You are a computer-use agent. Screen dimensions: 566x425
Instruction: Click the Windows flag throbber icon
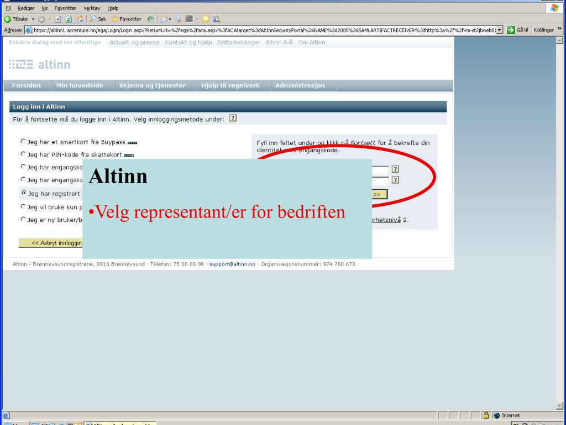(555, 8)
